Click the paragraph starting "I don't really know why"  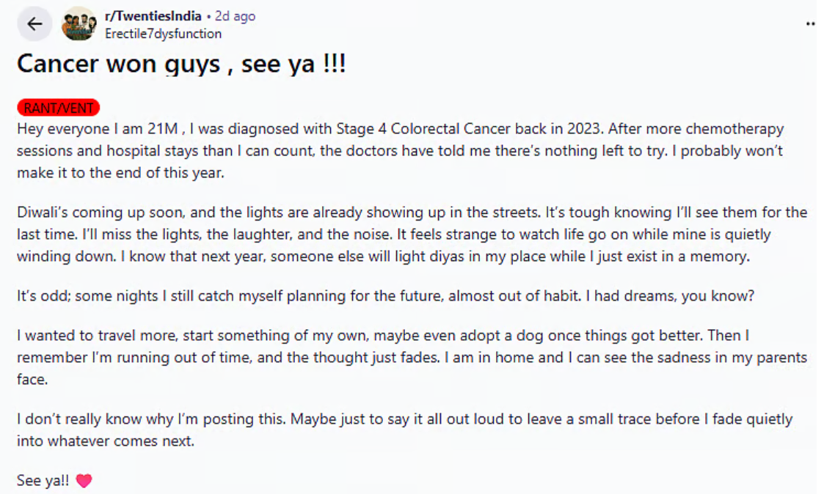coord(404,430)
